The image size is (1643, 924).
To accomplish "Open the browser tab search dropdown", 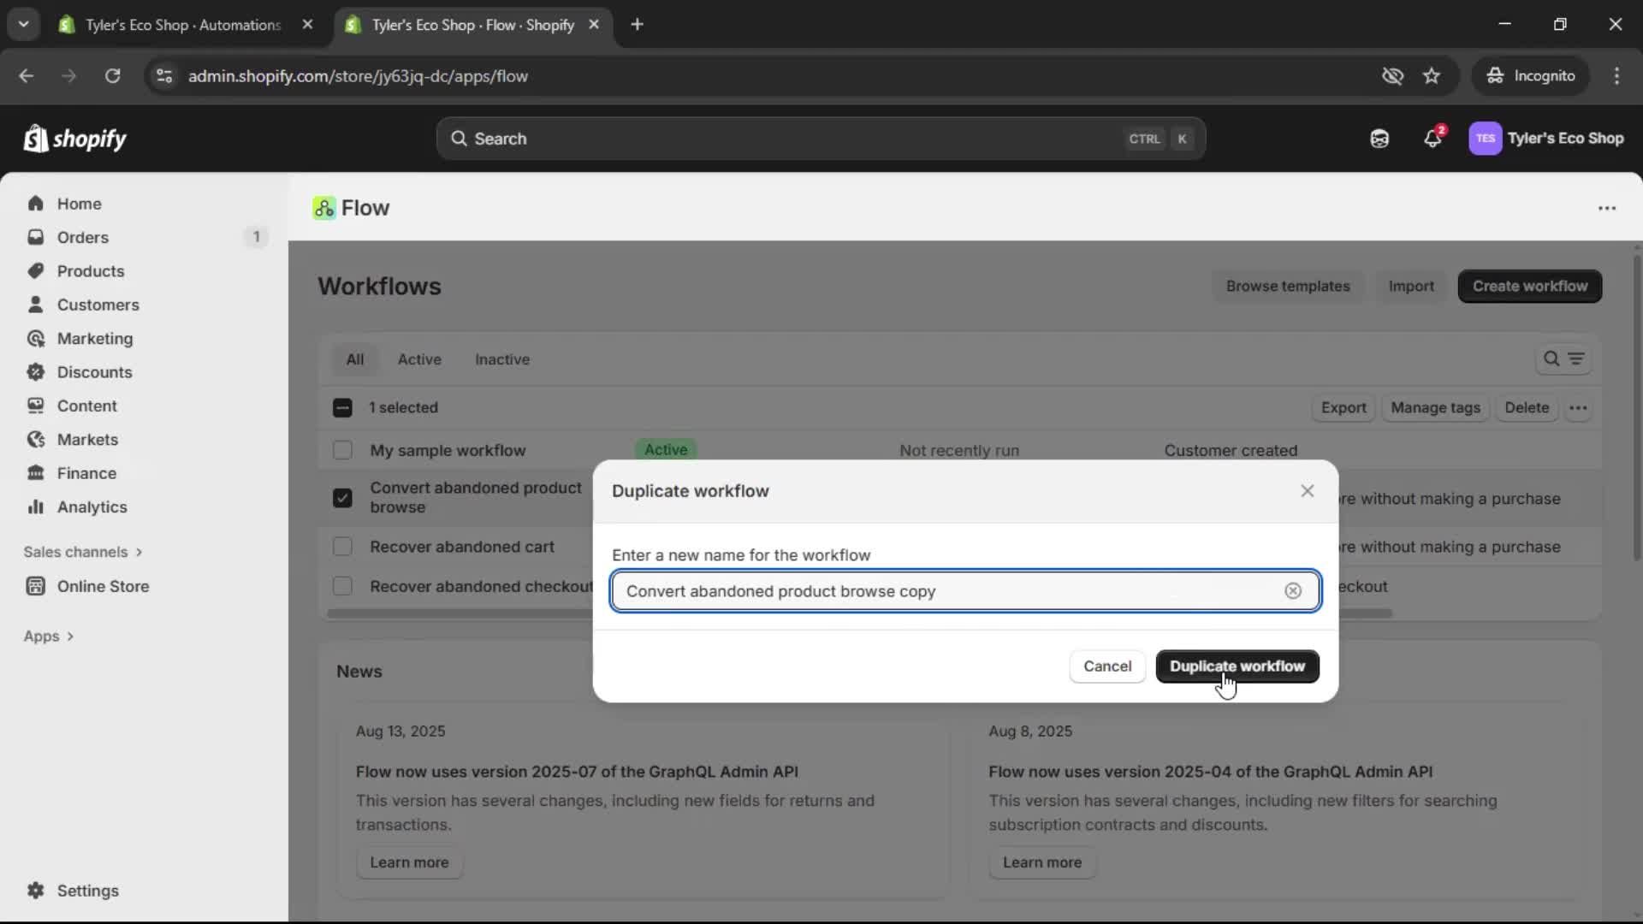I will point(23,24).
